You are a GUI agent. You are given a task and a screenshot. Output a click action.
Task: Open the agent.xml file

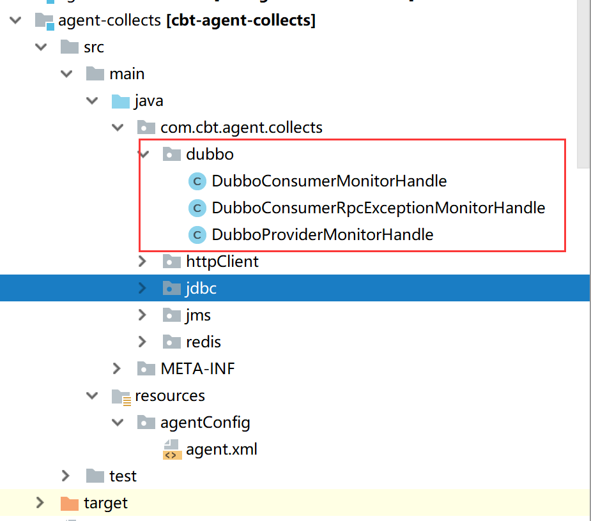point(222,449)
